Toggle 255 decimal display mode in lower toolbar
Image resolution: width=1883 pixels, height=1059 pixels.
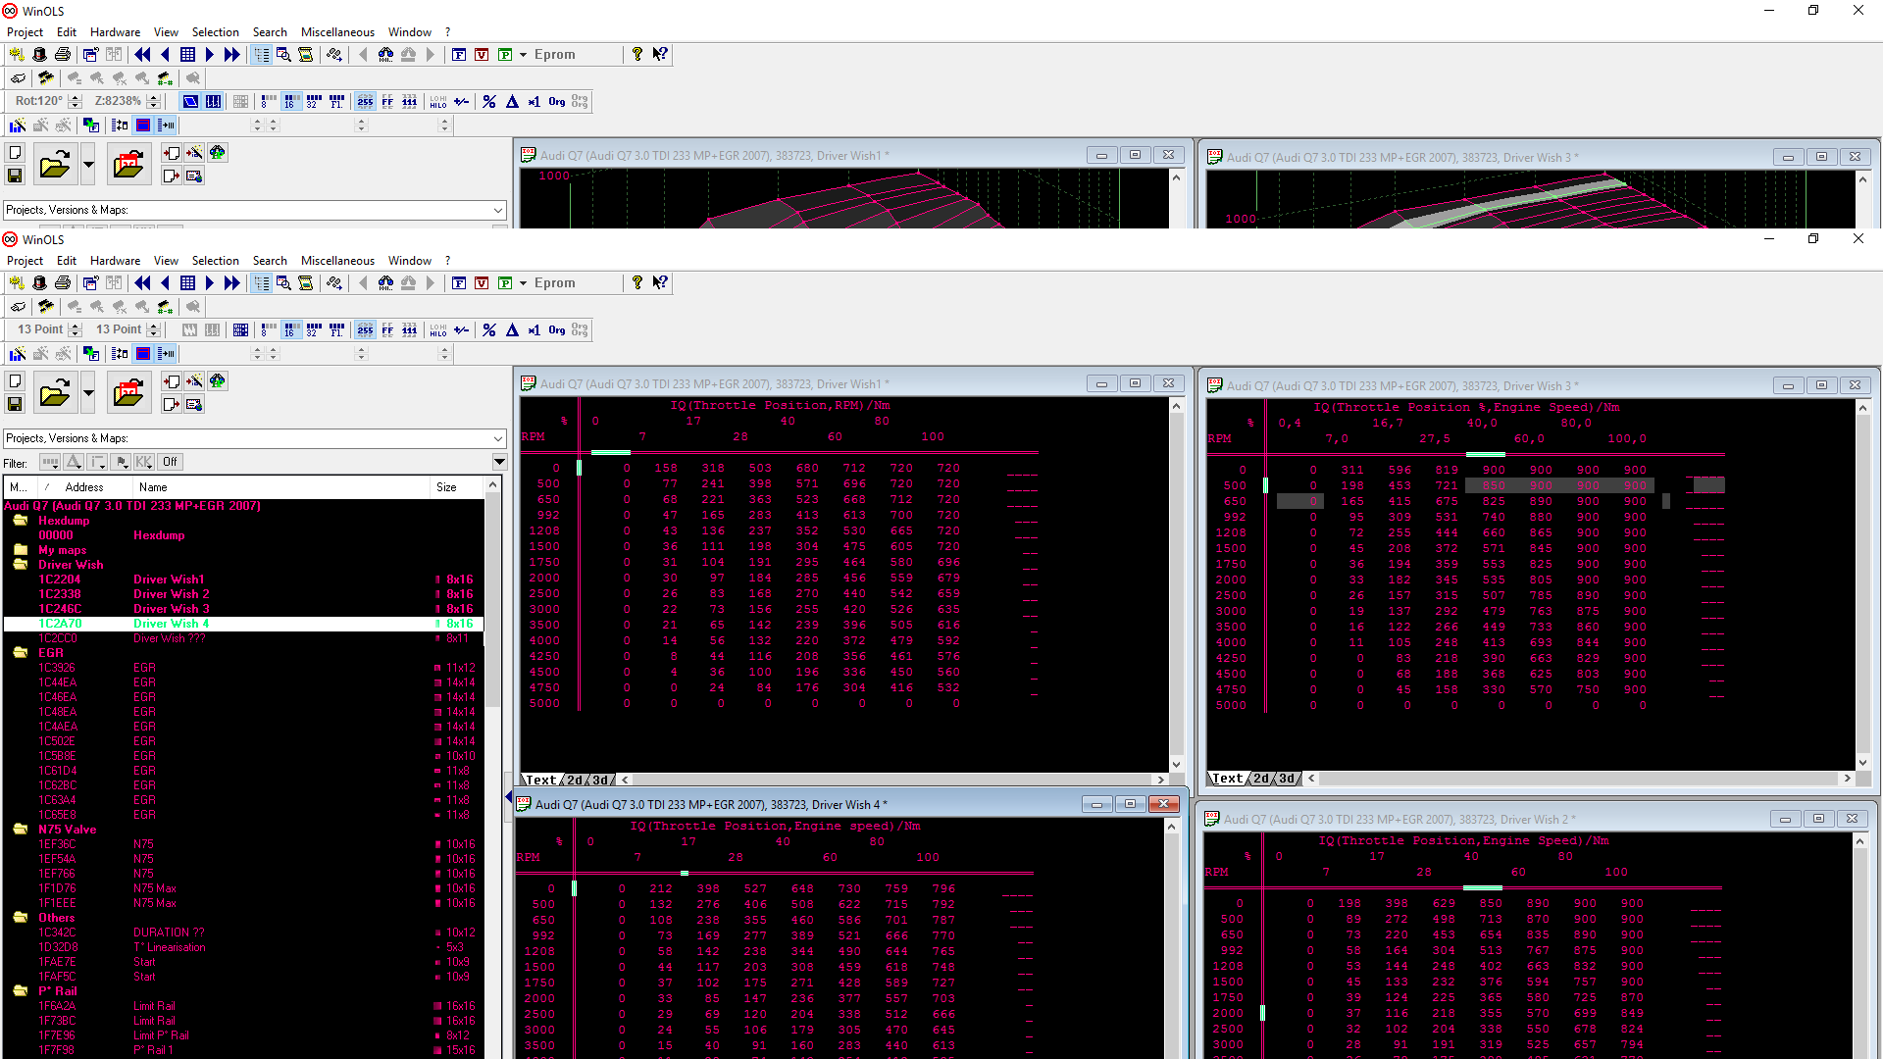pyautogui.click(x=365, y=330)
